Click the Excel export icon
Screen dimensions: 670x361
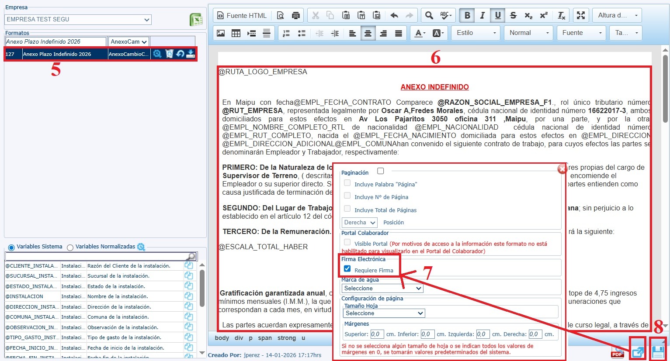coord(196,20)
